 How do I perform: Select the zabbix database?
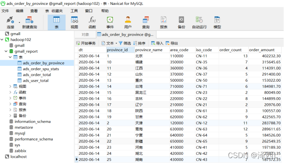coord(20,151)
